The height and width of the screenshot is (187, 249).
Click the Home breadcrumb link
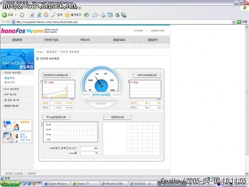(39, 52)
